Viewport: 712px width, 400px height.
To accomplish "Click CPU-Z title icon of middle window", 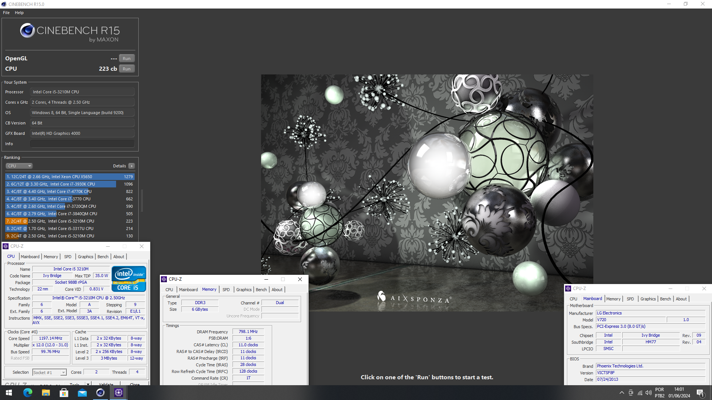I will pyautogui.click(x=164, y=279).
